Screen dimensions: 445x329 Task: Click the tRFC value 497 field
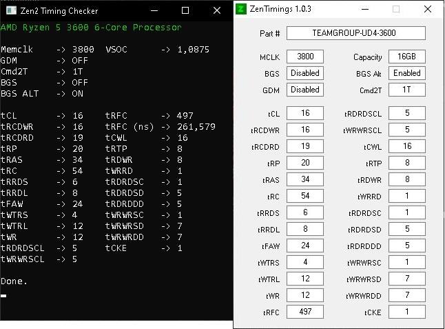tap(305, 312)
